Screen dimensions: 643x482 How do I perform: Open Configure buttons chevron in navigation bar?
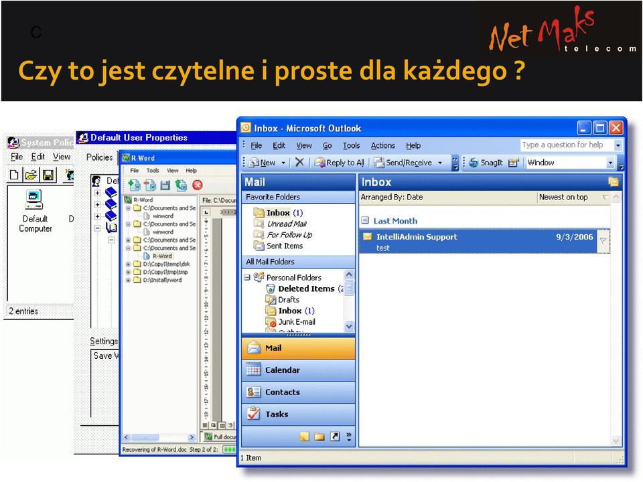[349, 436]
